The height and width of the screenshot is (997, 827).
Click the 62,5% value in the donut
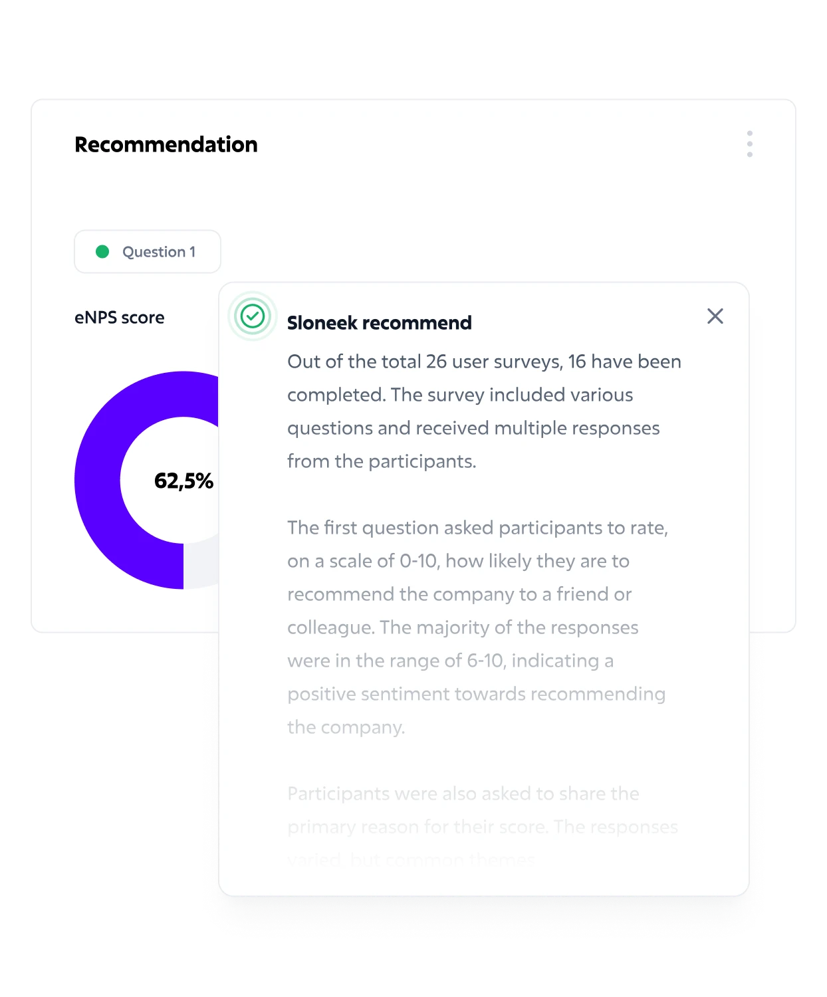[x=183, y=481]
